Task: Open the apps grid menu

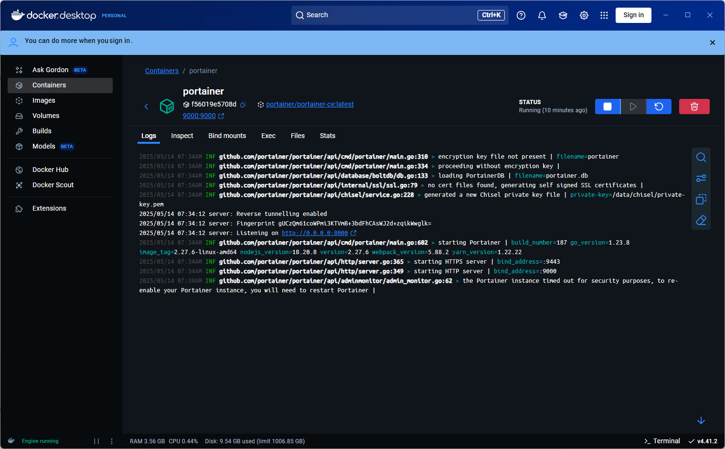Action: pos(604,15)
